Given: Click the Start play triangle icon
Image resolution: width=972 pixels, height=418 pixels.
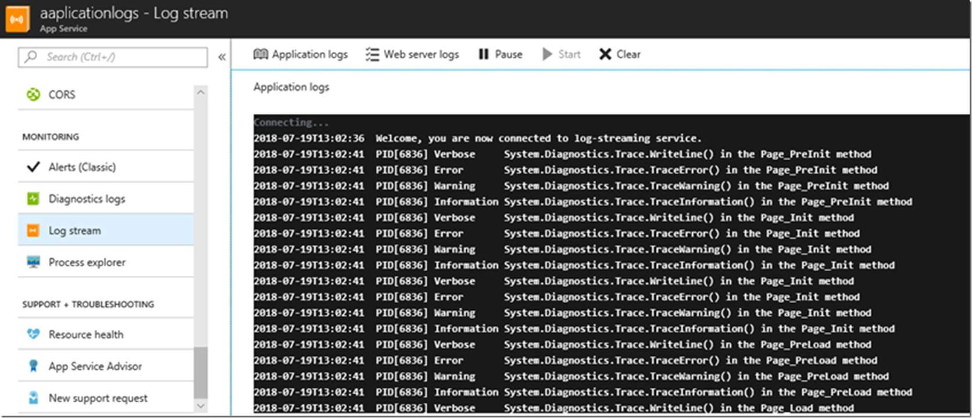Looking at the screenshot, I should pos(547,54).
